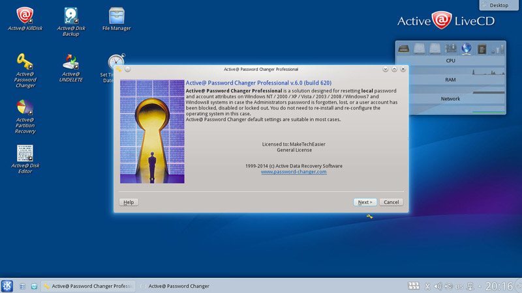522x293 pixels.
Task: Launch Active@ Disk Backup shortcut
Action: [x=70, y=16]
